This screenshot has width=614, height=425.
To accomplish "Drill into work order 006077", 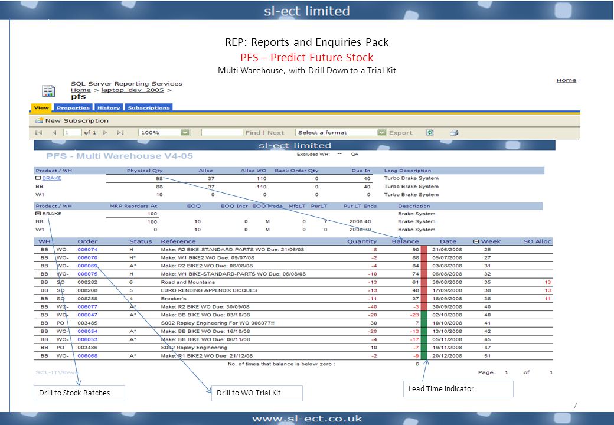I will click(x=87, y=307).
